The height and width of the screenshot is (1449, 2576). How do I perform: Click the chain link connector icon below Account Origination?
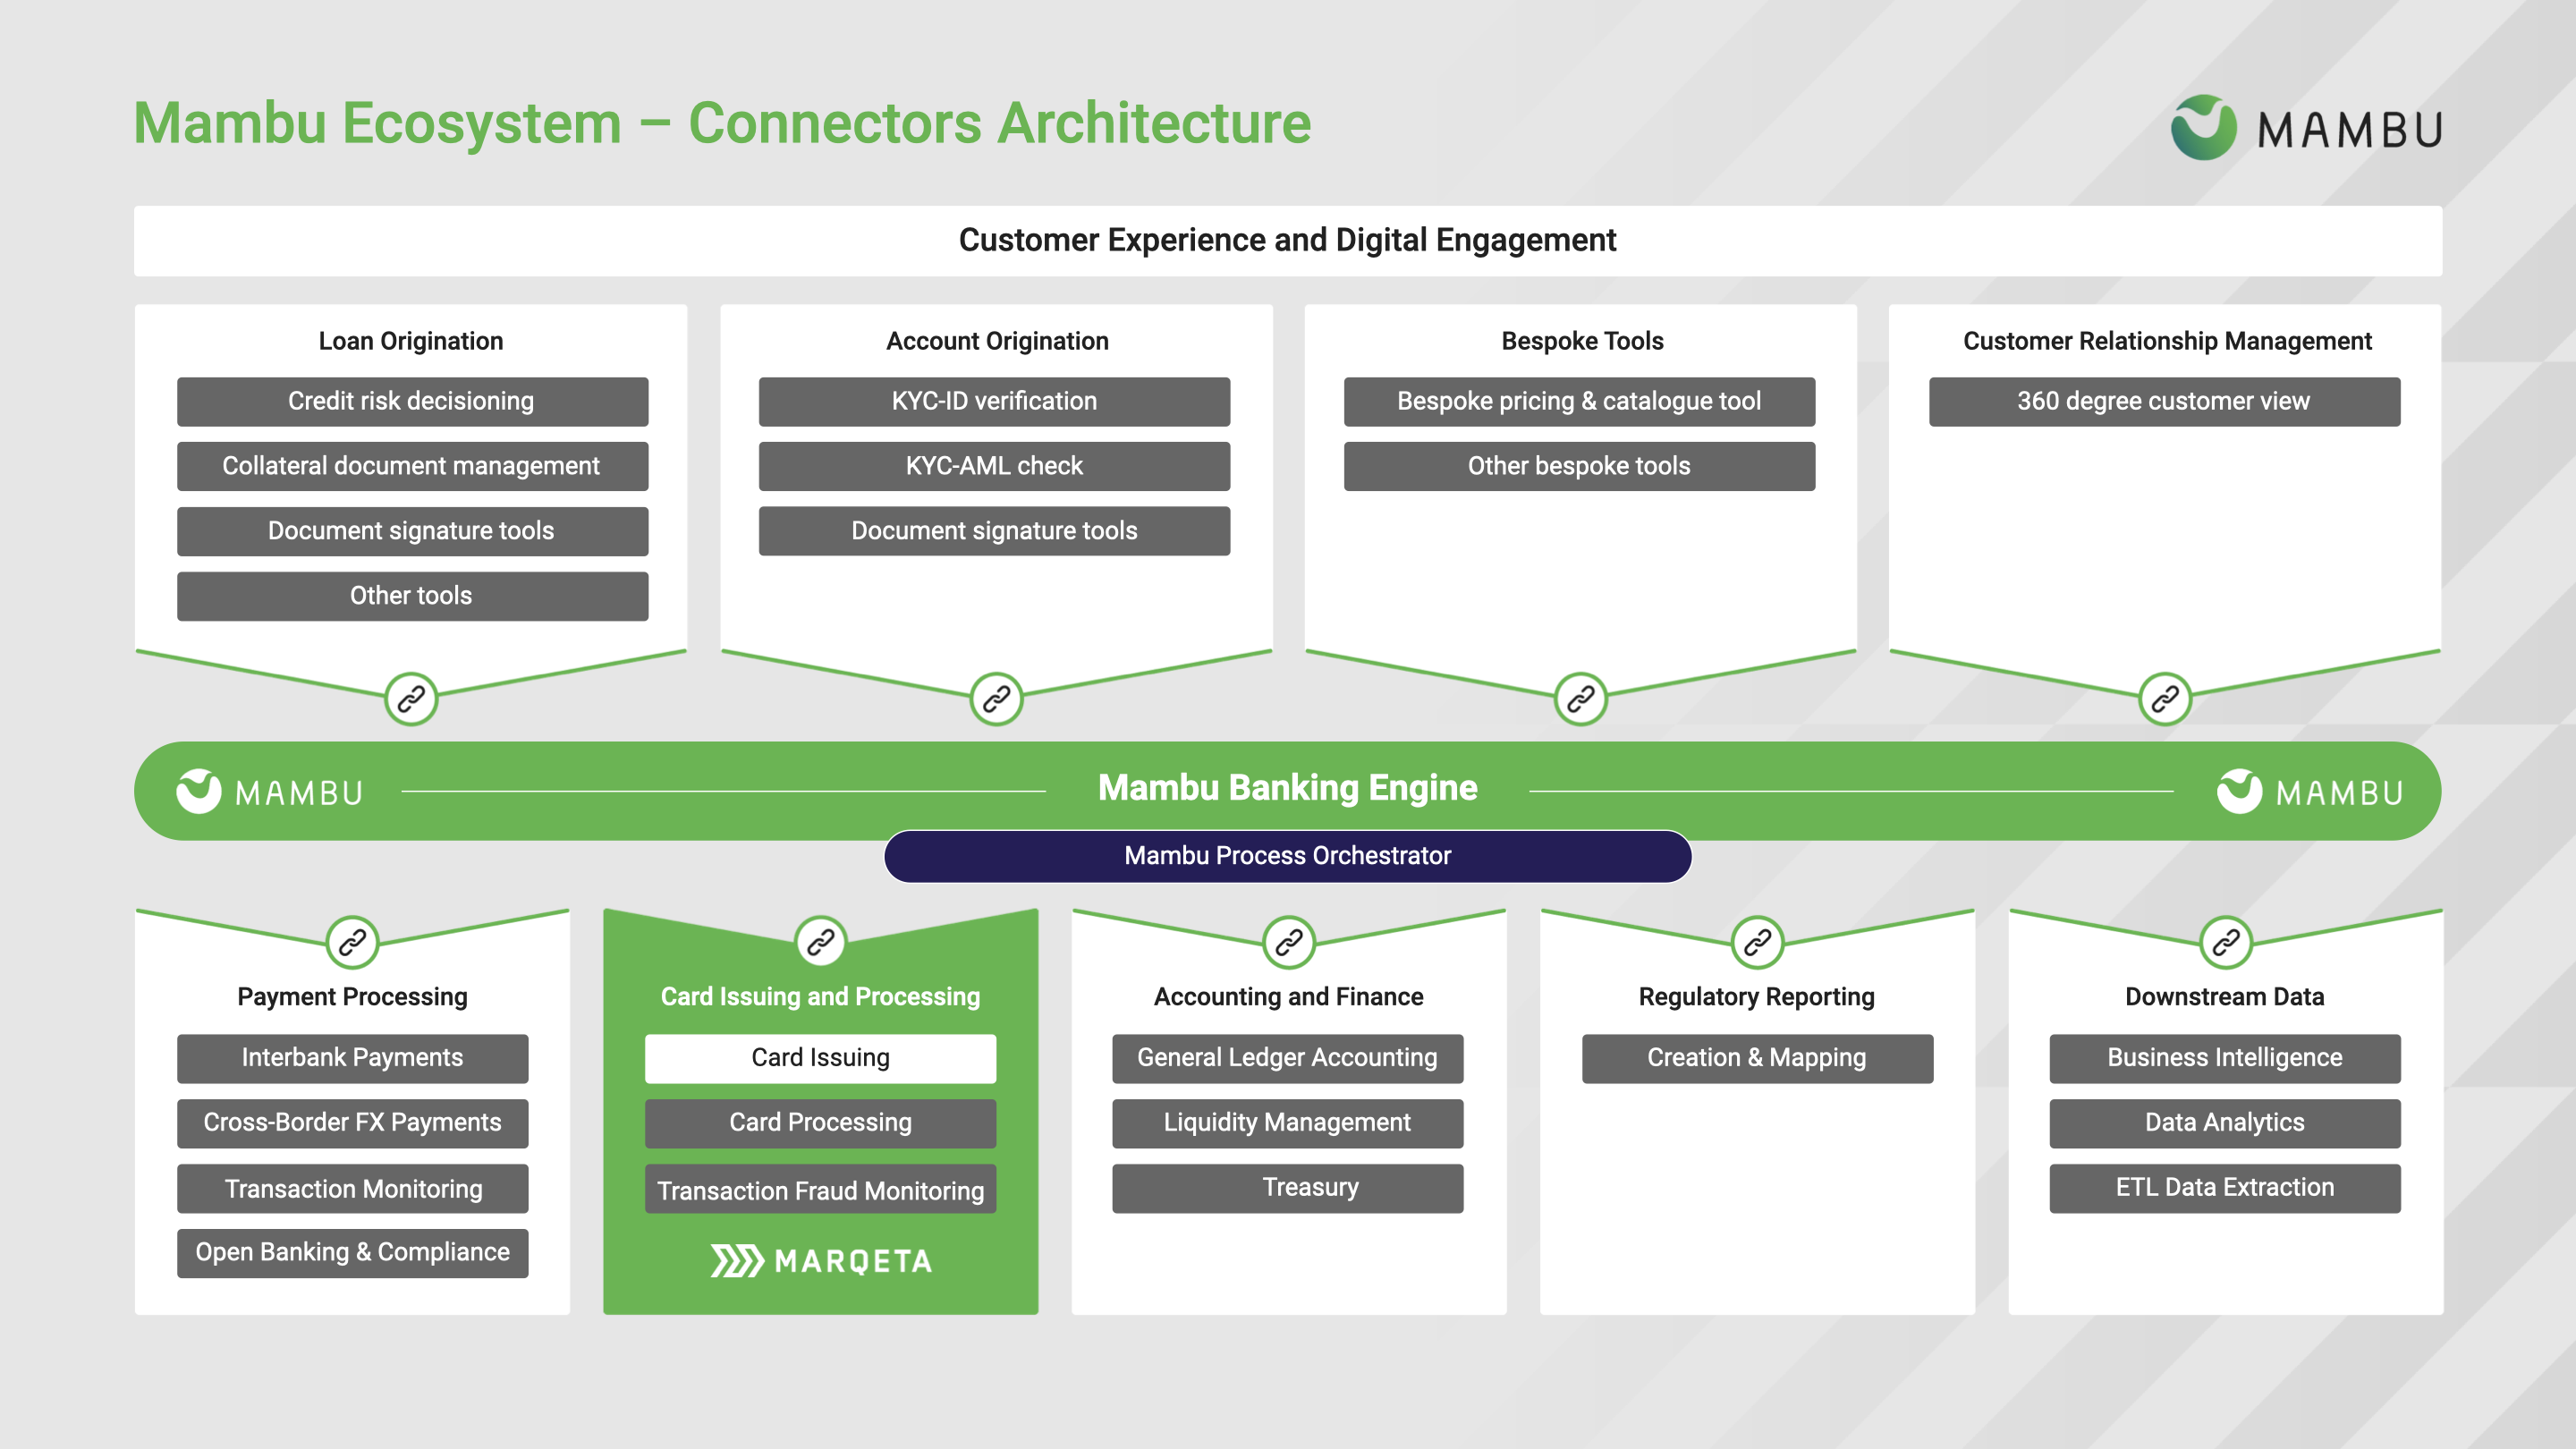995,695
